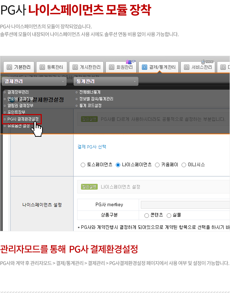Click the green 짧은설명 badge for 나이스페이먼츠 설정
The image size is (230, 293).
89,187
